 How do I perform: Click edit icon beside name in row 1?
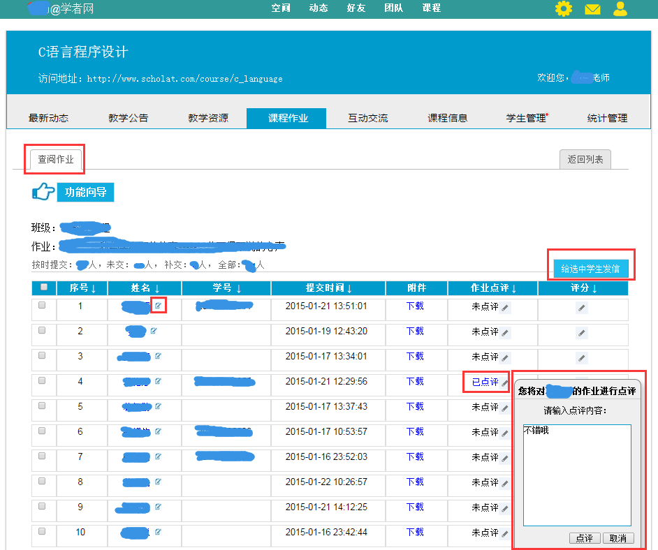coord(159,306)
